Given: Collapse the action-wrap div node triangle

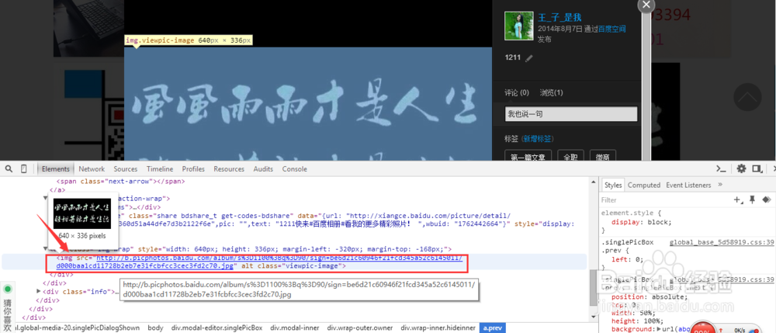Looking at the screenshot, I should point(46,198).
